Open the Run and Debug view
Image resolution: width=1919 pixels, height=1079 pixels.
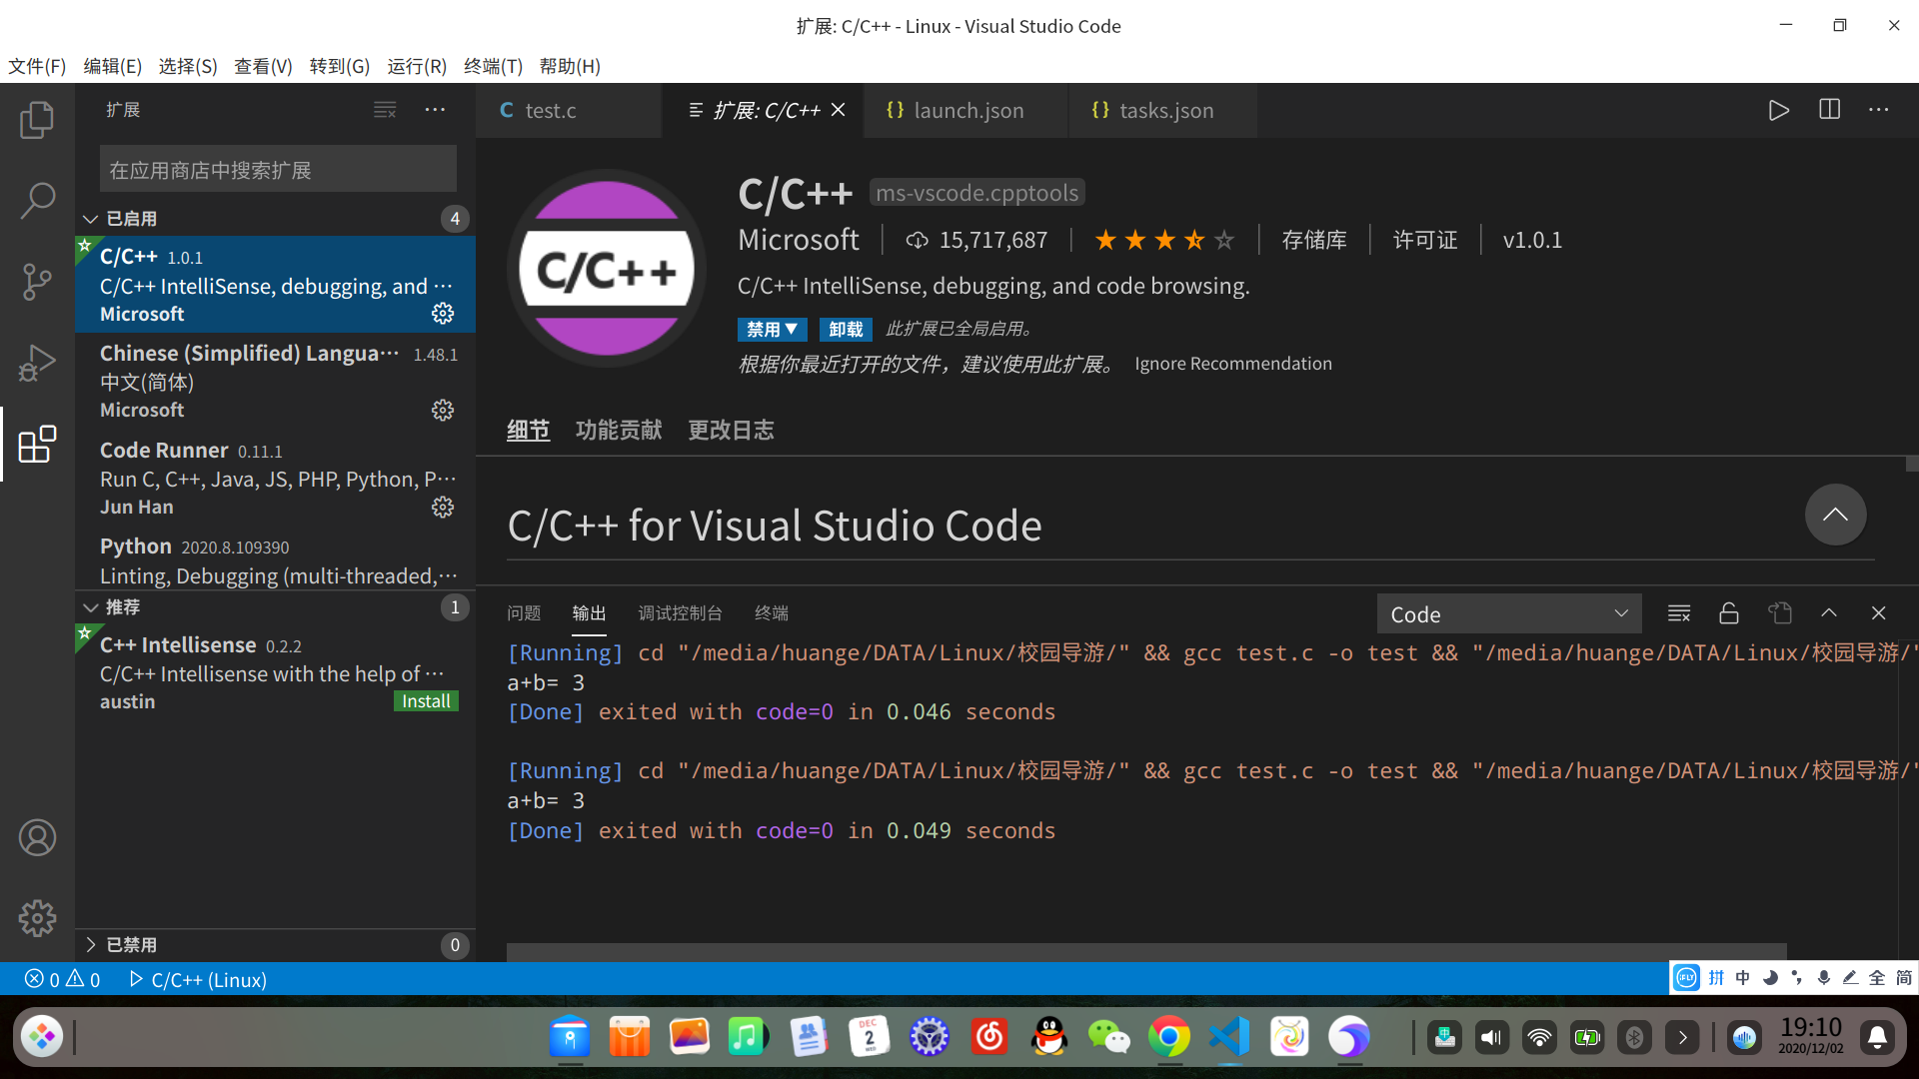(37, 363)
